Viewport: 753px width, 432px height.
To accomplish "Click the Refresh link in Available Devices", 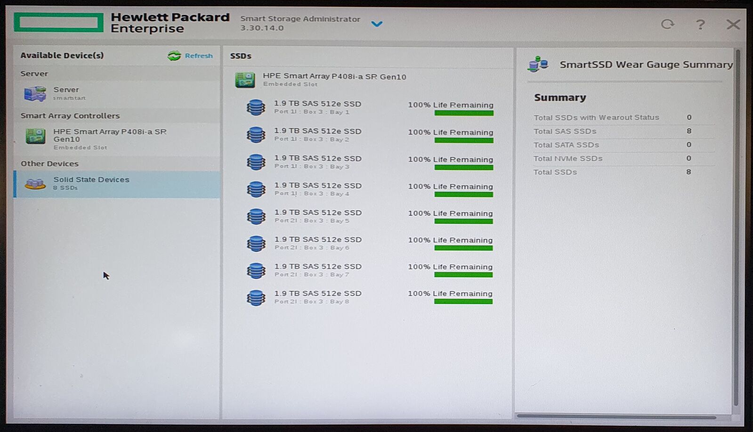I will pos(199,56).
